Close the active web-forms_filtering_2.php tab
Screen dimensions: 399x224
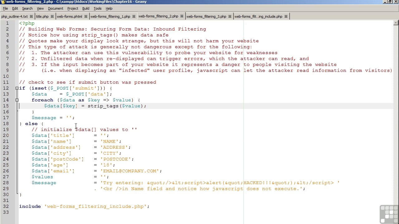[x=182, y=16]
